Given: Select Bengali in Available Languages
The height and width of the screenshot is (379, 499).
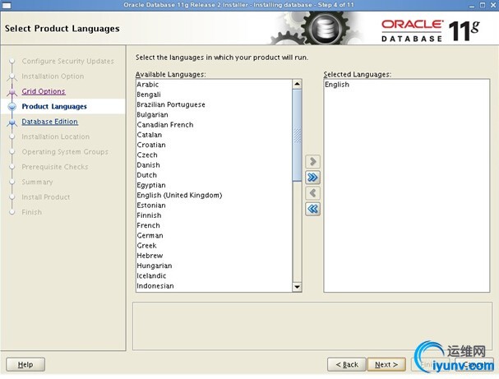Looking at the screenshot, I should (x=214, y=95).
